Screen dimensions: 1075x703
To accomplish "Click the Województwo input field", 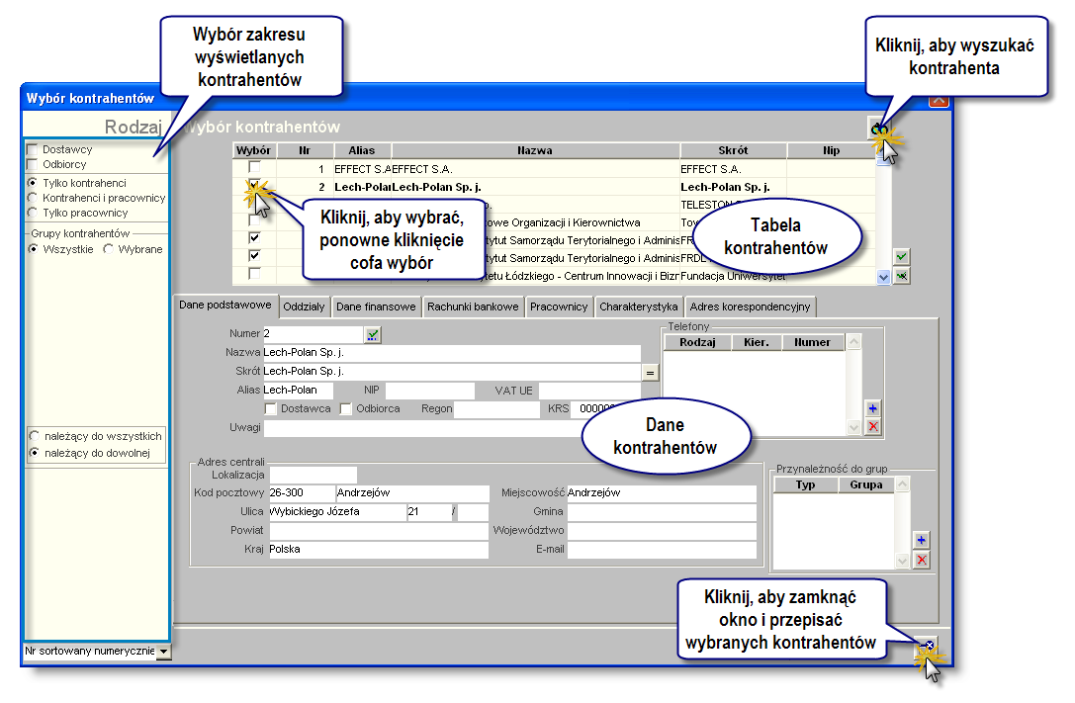I will (x=662, y=530).
